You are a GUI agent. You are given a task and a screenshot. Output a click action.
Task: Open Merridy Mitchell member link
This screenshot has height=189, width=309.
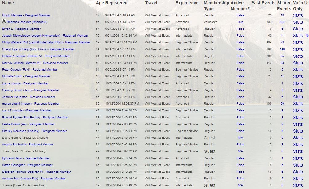click(x=35, y=63)
